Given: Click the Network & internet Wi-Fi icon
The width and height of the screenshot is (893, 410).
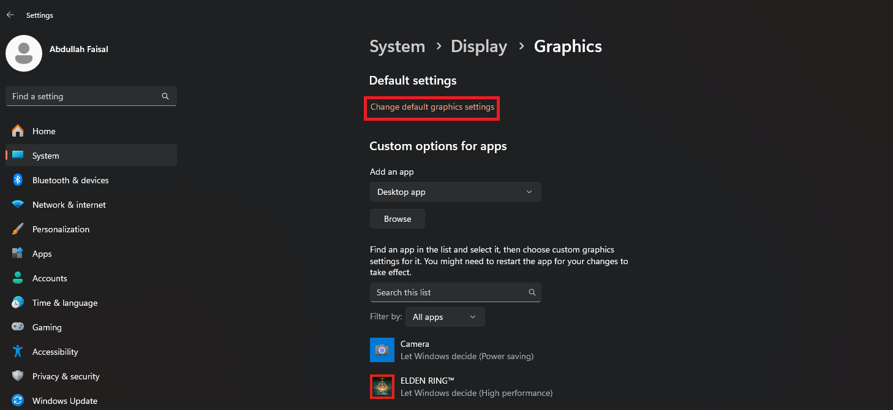Looking at the screenshot, I should pyautogui.click(x=18, y=205).
